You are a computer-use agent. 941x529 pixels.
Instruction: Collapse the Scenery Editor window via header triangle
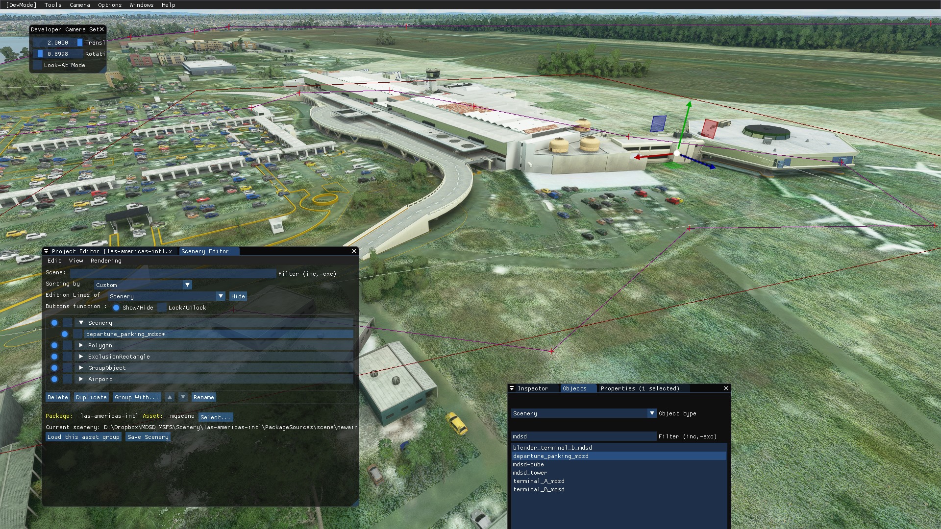point(46,251)
